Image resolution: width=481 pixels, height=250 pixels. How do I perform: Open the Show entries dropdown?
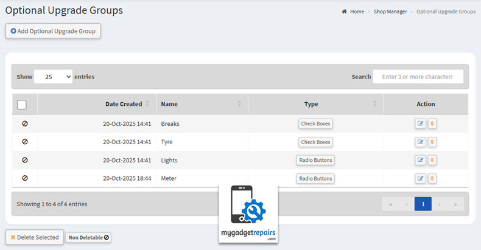click(53, 77)
